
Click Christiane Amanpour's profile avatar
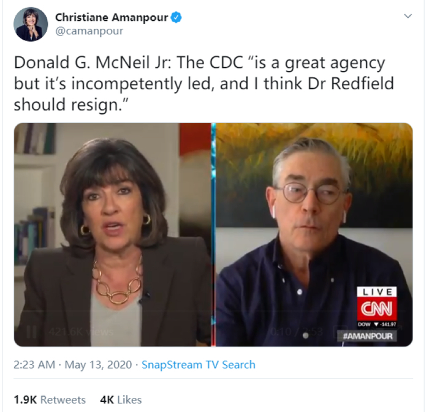click(x=31, y=24)
